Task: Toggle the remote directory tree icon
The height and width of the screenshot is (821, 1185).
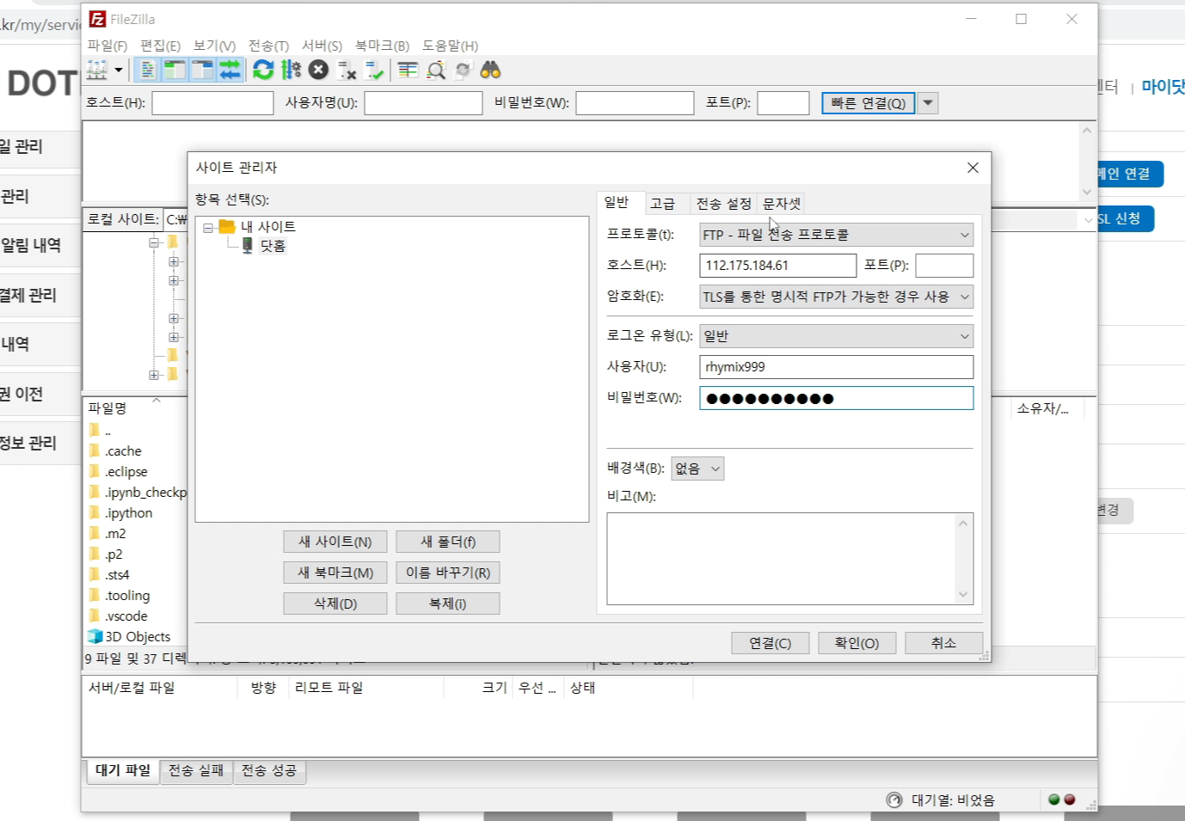Action: (x=202, y=70)
